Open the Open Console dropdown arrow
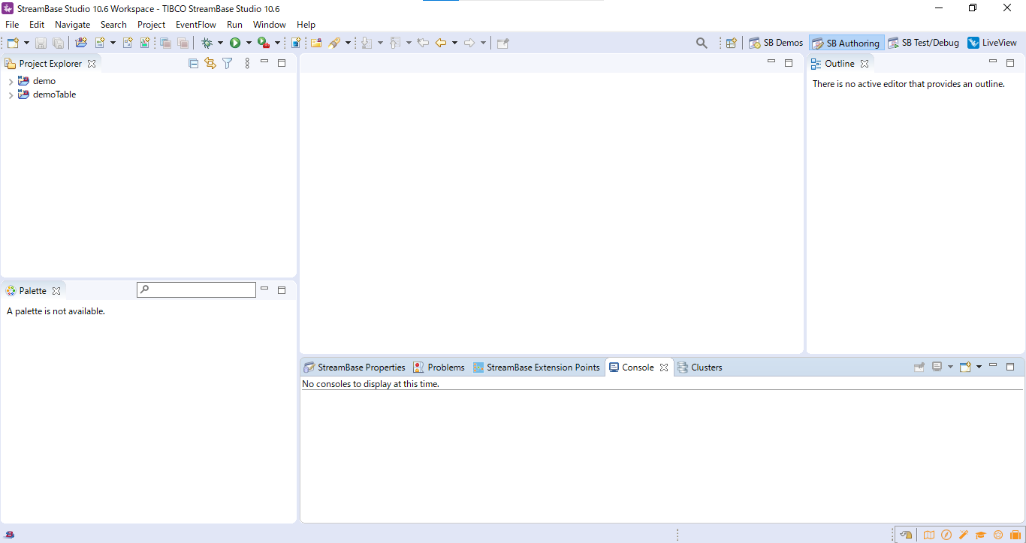 pyautogui.click(x=979, y=367)
